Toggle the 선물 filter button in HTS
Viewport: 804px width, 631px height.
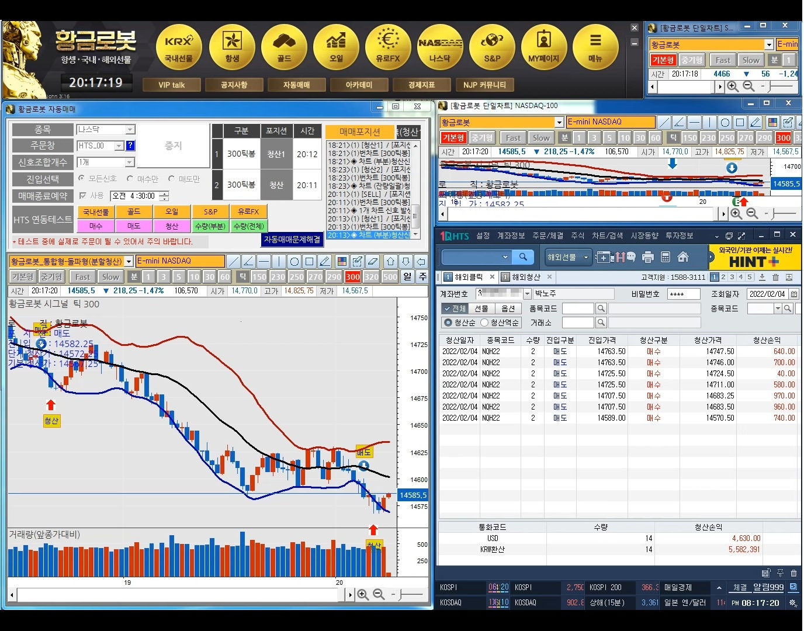(481, 308)
